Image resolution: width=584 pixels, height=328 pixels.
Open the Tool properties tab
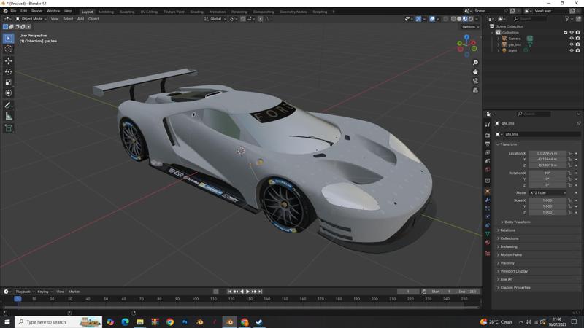pos(488,125)
